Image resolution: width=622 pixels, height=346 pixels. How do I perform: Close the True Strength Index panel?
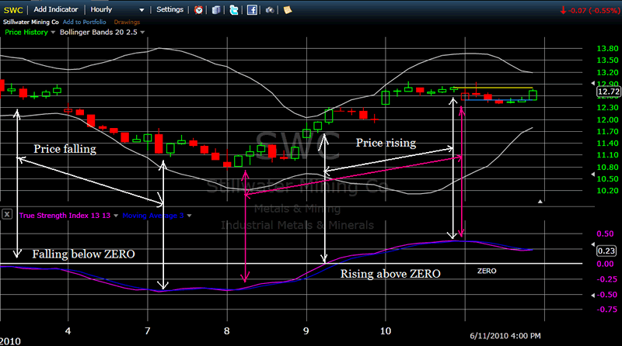(x=7, y=215)
